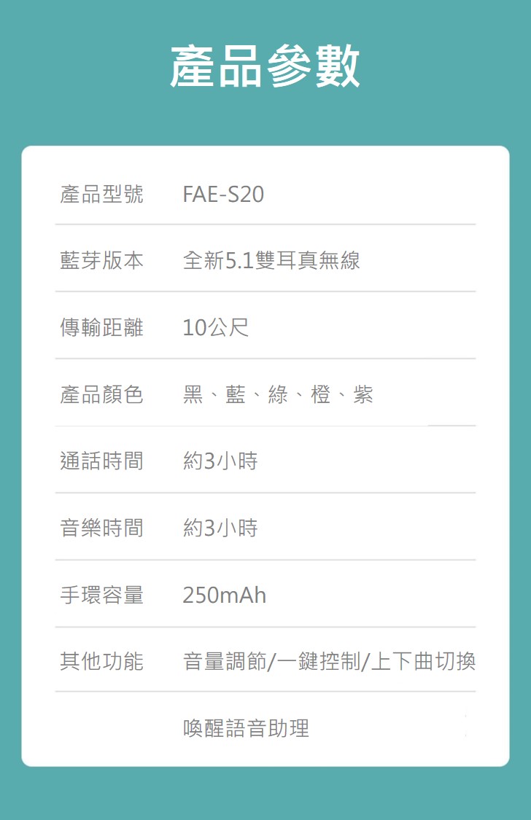Click the 產品參數 title heading

click(x=265, y=66)
